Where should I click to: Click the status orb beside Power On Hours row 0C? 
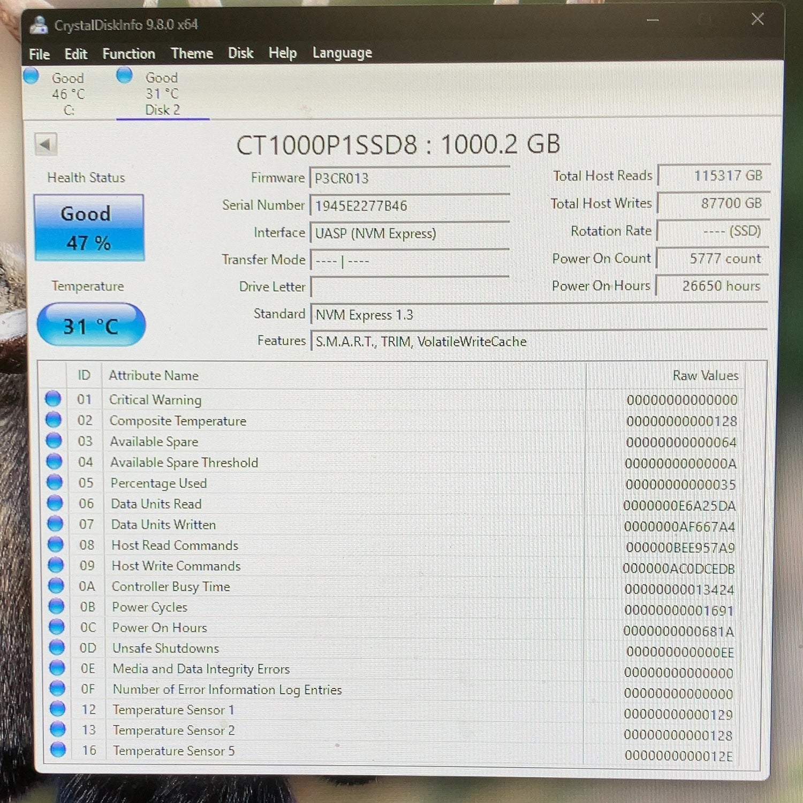[56, 626]
